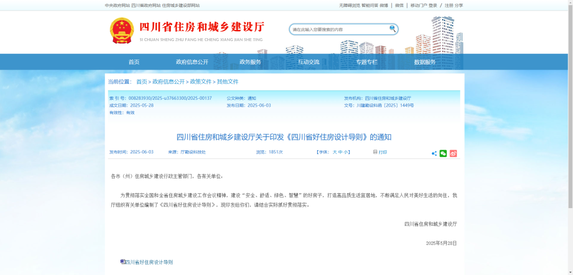Click the 发布日期 2025-06-03 value

coord(259,105)
